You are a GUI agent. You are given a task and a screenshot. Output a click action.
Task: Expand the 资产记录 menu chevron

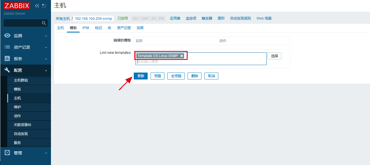tap(46, 48)
